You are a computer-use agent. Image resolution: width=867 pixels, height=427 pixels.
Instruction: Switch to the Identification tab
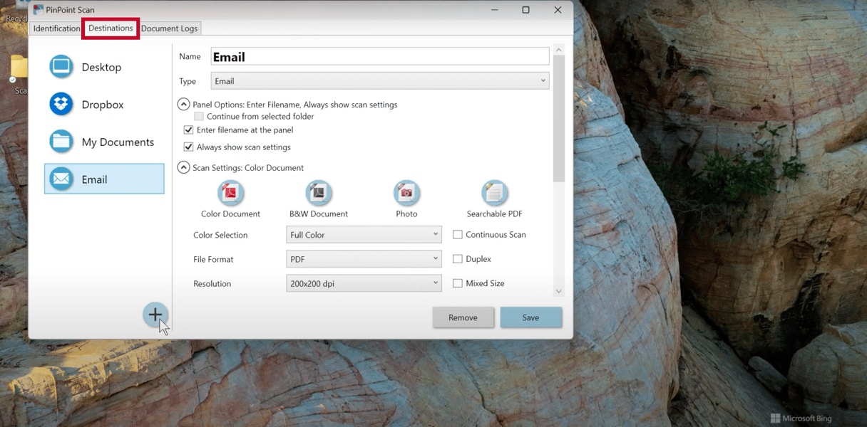(56, 28)
